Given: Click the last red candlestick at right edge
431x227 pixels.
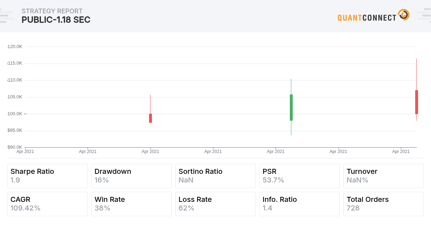Looking at the screenshot, I should tap(417, 102).
